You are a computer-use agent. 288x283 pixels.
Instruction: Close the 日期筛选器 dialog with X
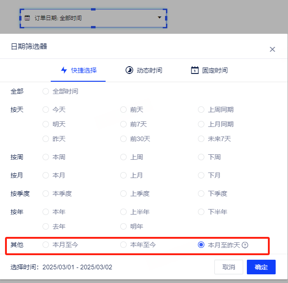pos(272,49)
